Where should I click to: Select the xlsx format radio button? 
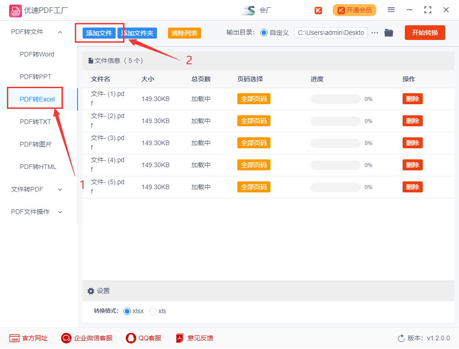(x=127, y=311)
